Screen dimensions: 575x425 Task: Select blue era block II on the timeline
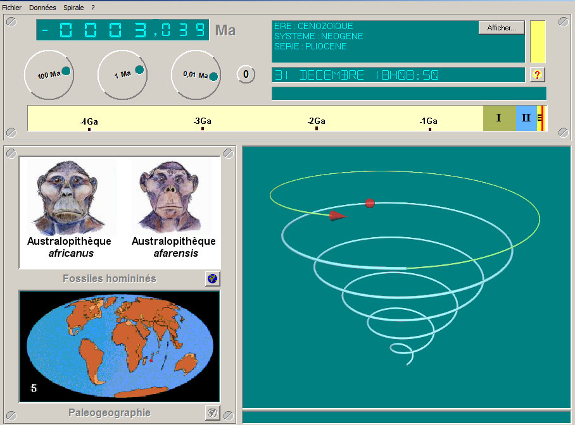point(526,118)
